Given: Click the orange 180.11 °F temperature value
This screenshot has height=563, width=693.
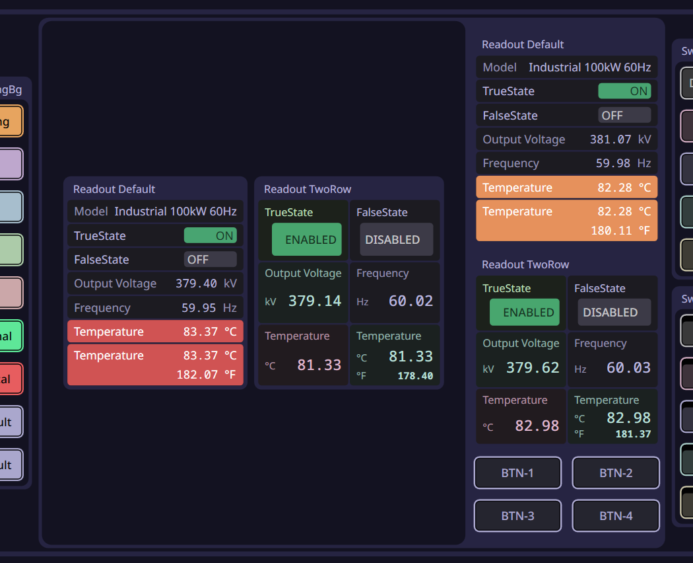Looking at the screenshot, I should pos(620,231).
